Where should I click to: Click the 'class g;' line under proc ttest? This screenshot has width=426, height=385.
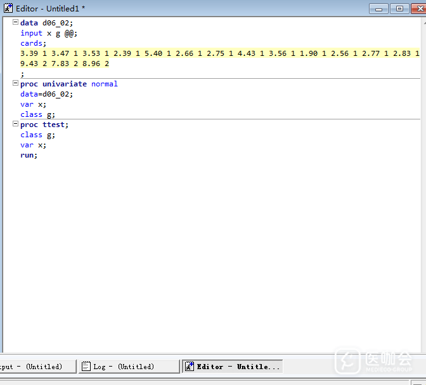37,135
